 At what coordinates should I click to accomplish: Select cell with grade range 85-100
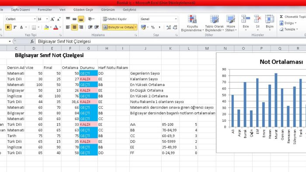tap(170, 124)
